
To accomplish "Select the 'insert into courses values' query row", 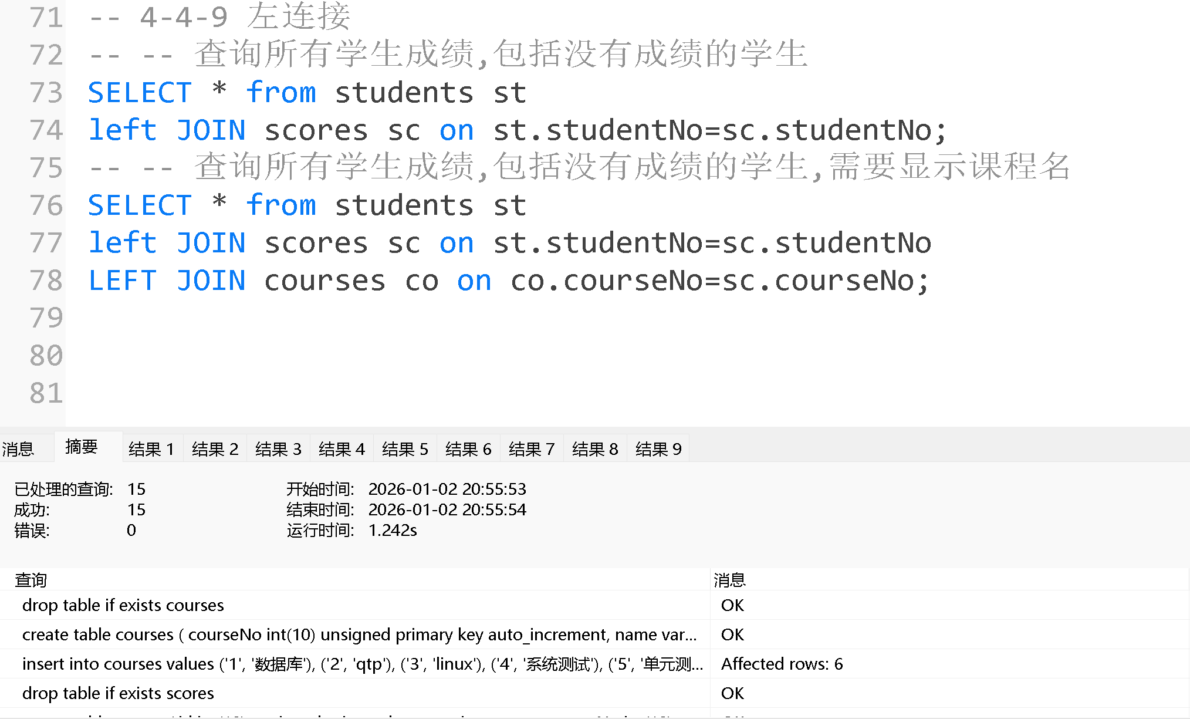I will click(235, 664).
